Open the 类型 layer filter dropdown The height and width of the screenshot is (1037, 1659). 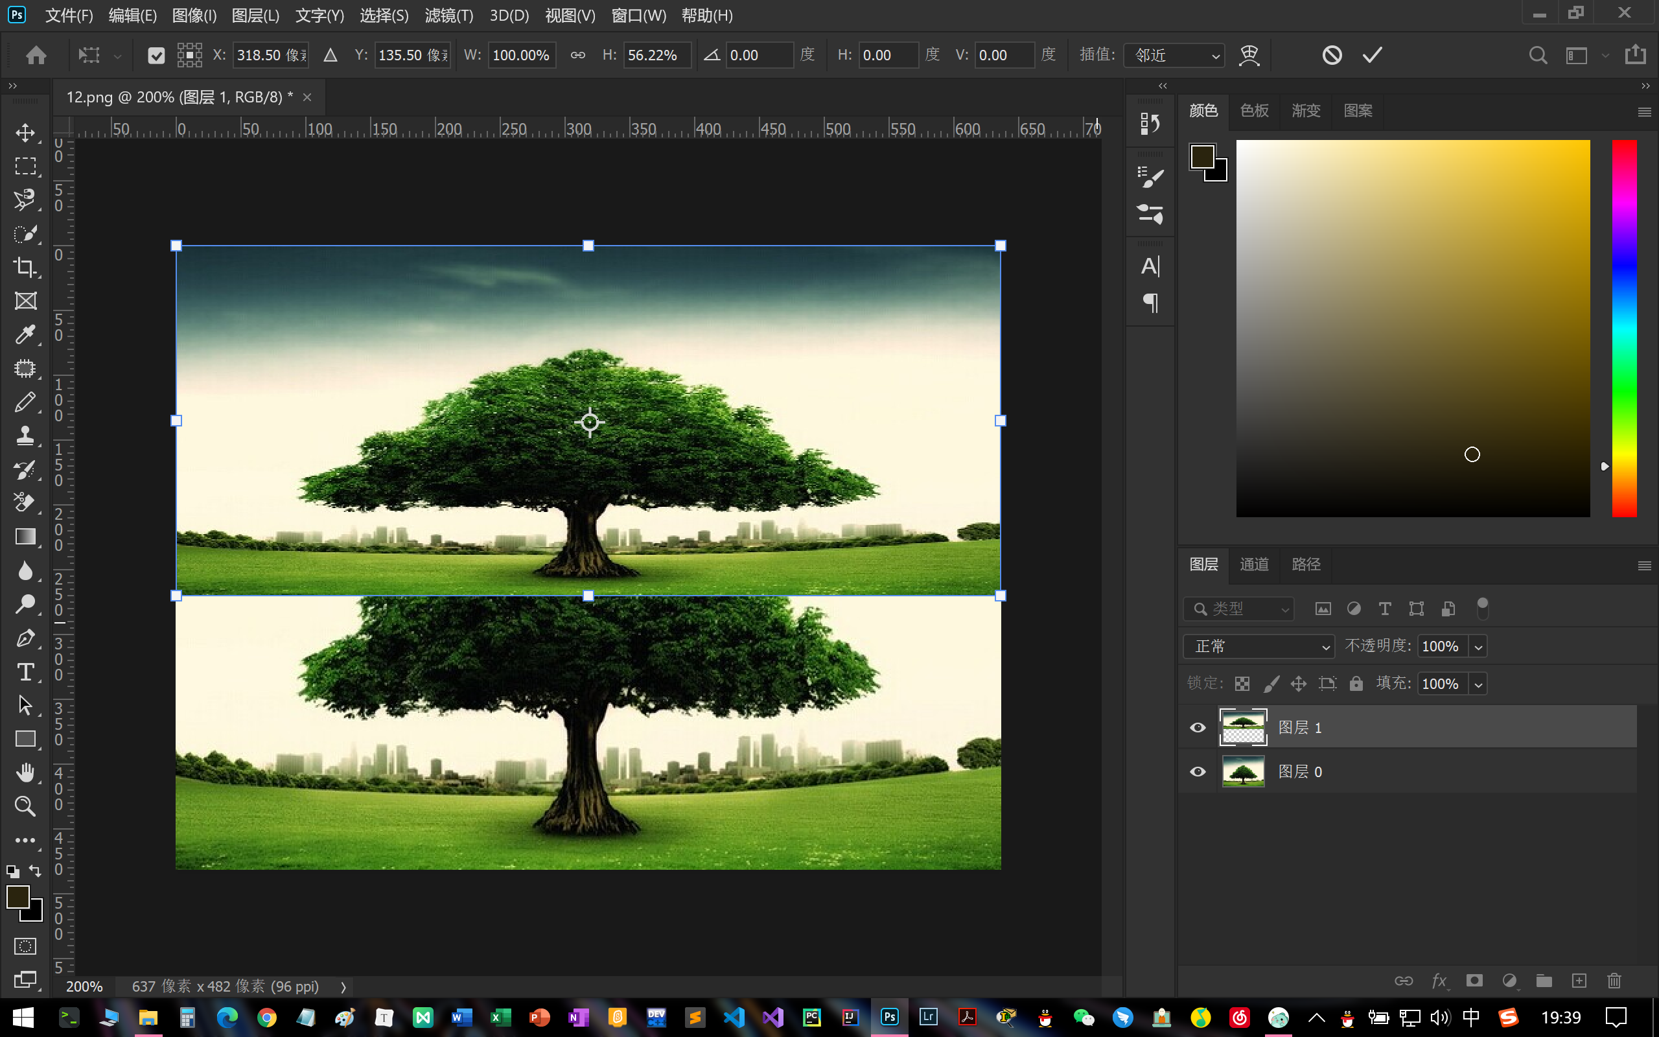click(x=1238, y=609)
